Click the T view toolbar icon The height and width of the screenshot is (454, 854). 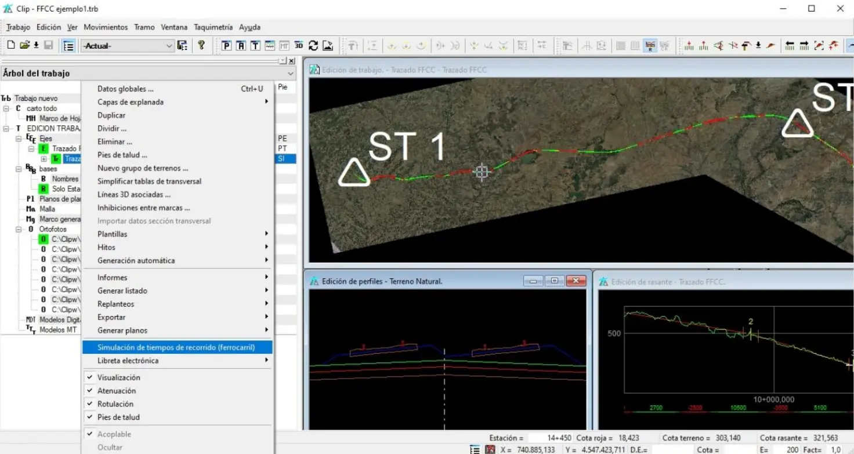pyautogui.click(x=255, y=46)
